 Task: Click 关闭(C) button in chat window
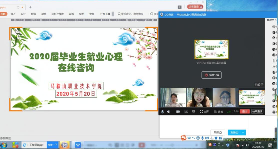[218, 132]
